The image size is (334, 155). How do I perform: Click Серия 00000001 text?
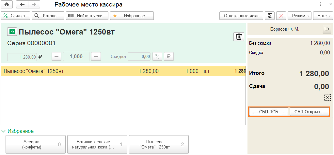coord(31,43)
